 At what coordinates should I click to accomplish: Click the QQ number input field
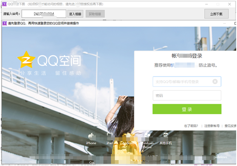[x=44, y=14]
